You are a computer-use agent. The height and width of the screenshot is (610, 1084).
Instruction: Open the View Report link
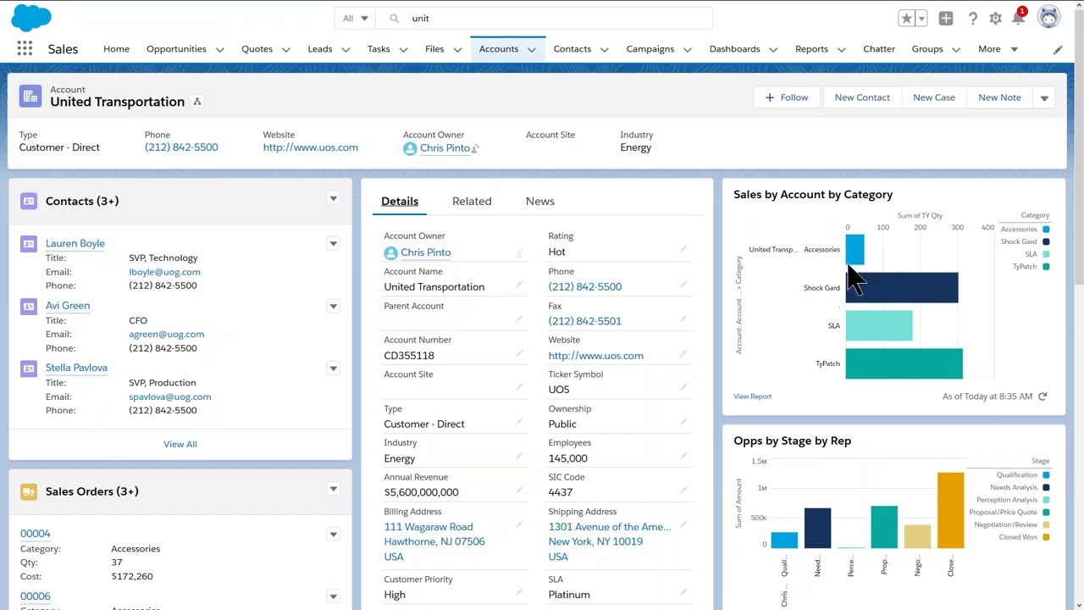coord(752,396)
